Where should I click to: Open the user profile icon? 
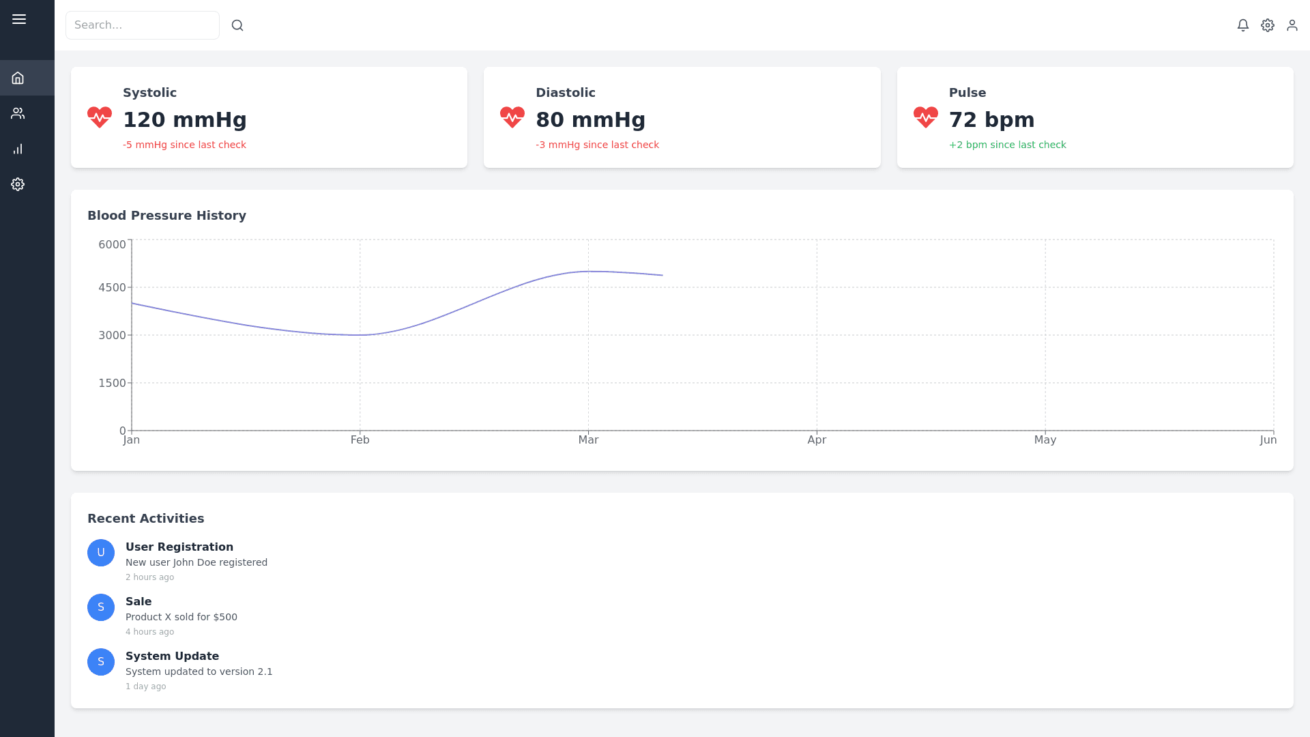click(x=1292, y=25)
